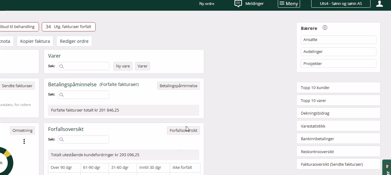Open the Topp 10 kunder report
The width and height of the screenshot is (391, 175).
338,87
